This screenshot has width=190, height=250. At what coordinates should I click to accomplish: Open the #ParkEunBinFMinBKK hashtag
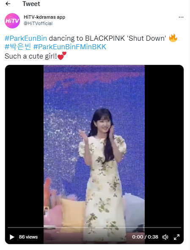tap(70, 47)
